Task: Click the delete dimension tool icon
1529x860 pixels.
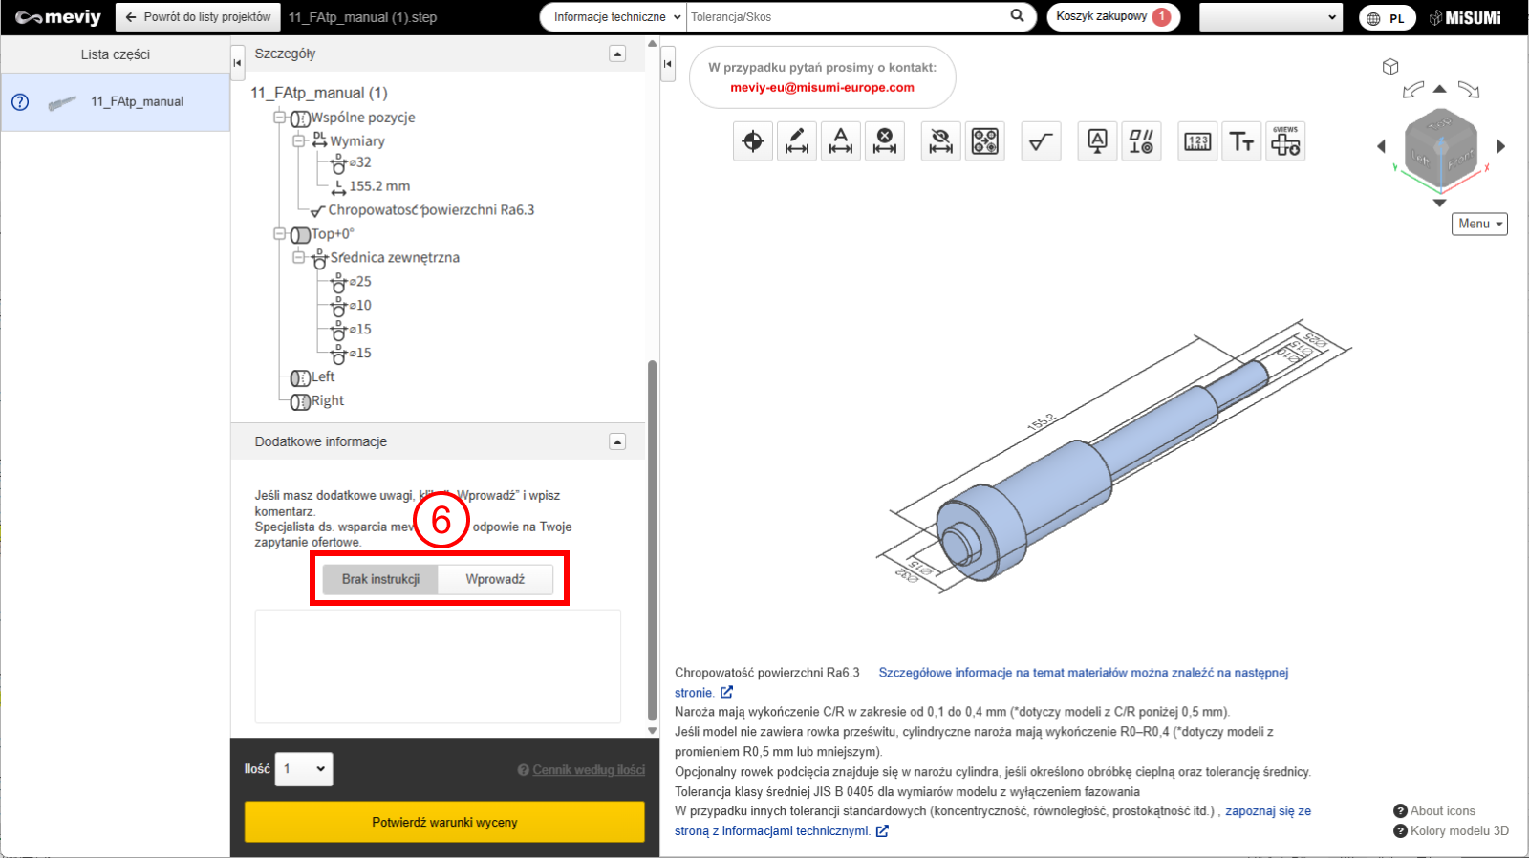Action: tap(885, 142)
